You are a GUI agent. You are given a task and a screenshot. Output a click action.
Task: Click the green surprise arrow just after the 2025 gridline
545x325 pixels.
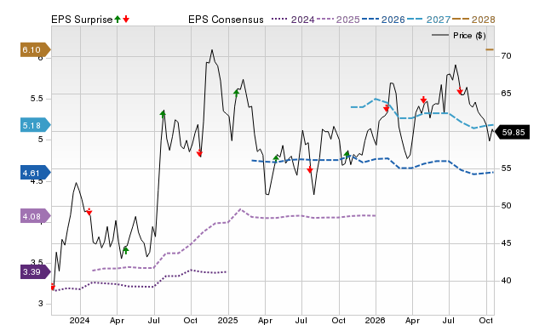[x=237, y=93]
